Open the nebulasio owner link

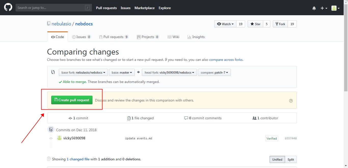tap(61, 24)
